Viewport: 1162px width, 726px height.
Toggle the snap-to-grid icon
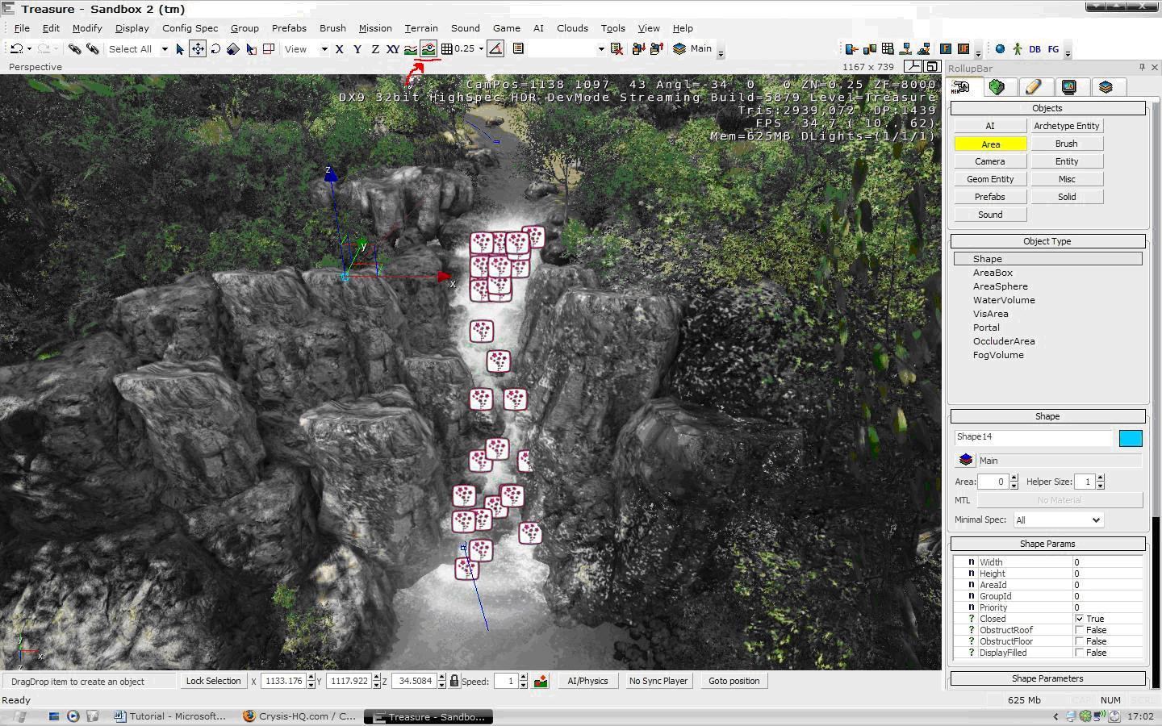[x=446, y=49]
